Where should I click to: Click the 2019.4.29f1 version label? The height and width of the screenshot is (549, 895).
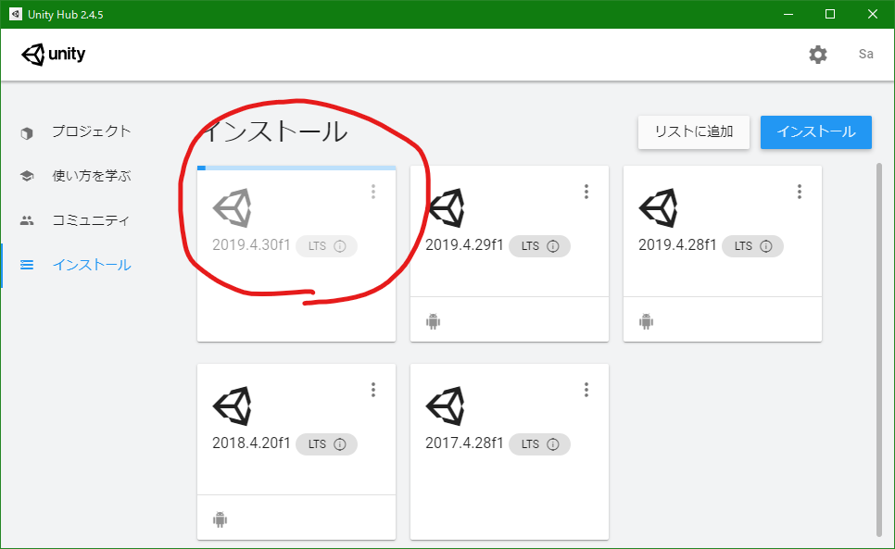[x=464, y=245]
